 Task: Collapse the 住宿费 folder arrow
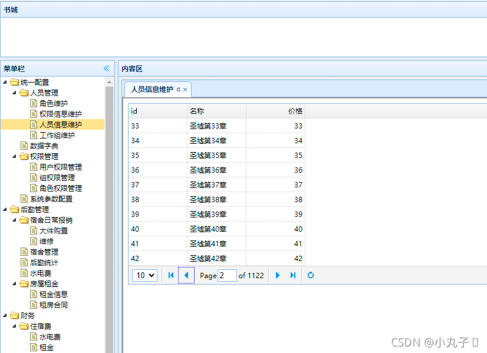click(x=14, y=326)
